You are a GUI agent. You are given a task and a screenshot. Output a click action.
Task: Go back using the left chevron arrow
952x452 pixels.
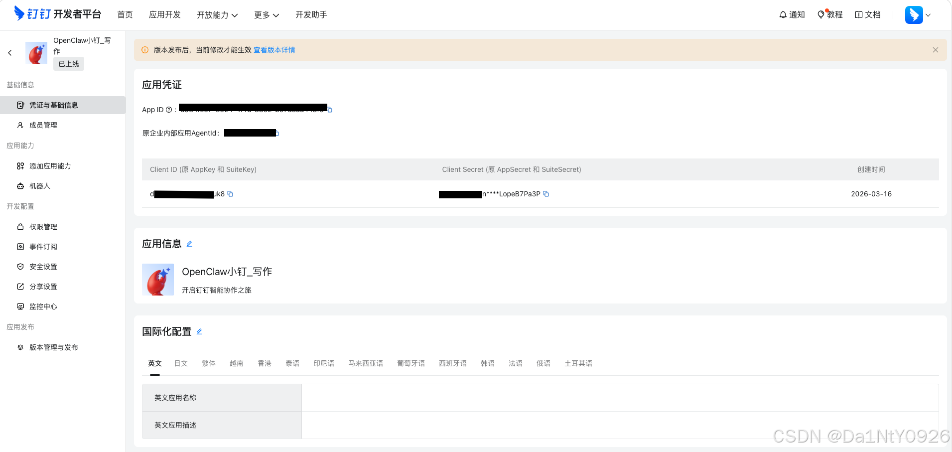coord(10,53)
